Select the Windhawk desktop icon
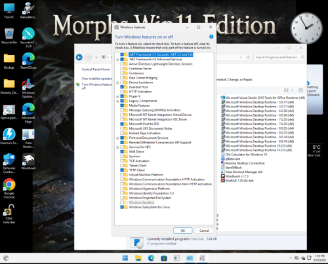Screen dimensions: 328x264 pyautogui.click(x=28, y=162)
